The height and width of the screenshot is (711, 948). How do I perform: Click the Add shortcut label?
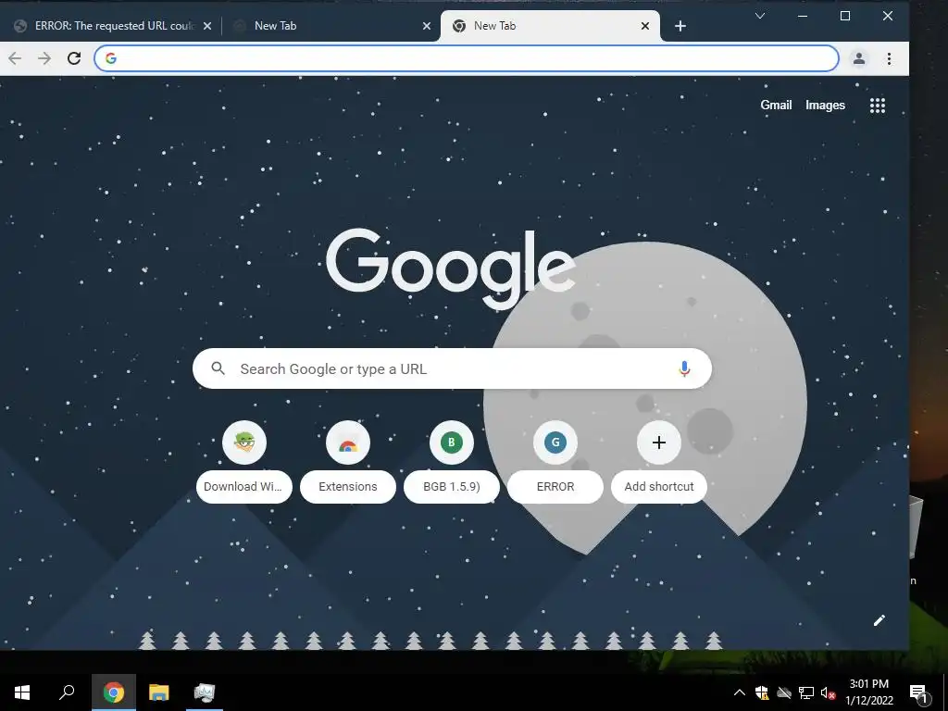click(659, 487)
